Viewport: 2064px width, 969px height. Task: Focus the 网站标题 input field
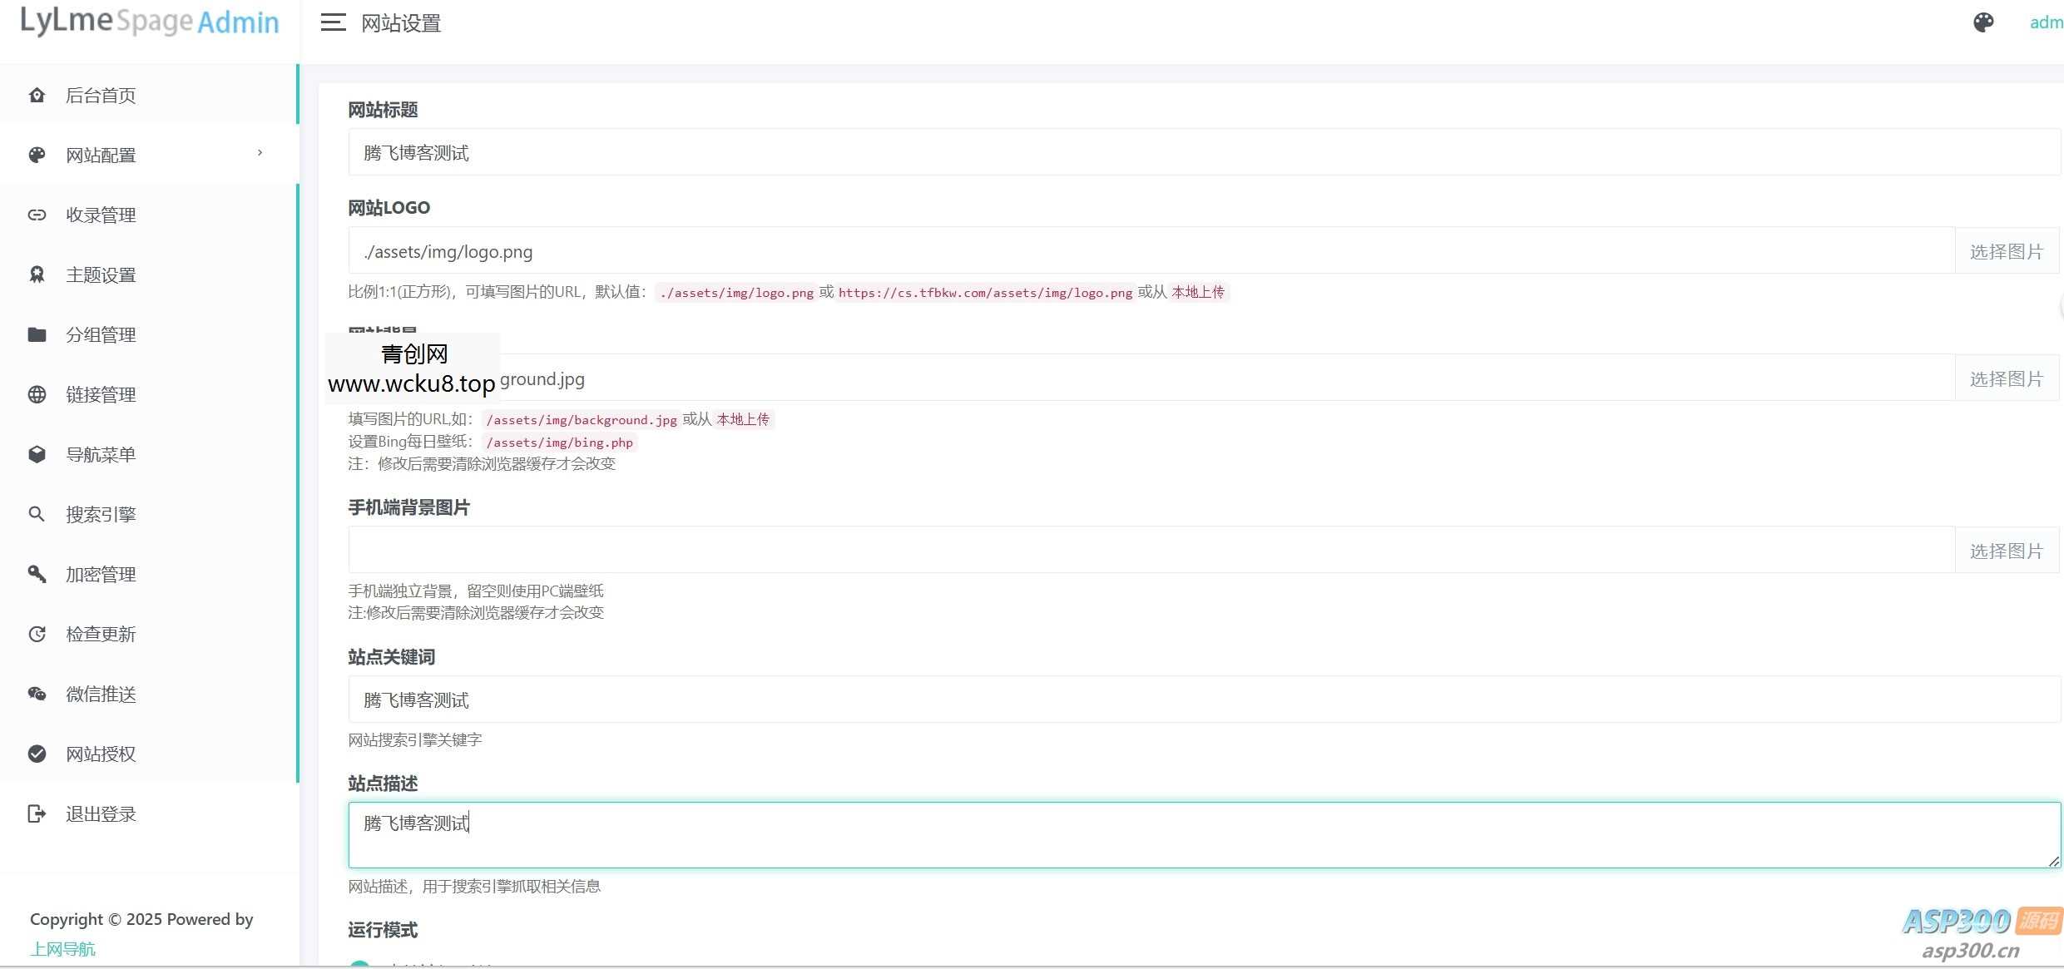pos(1165,153)
